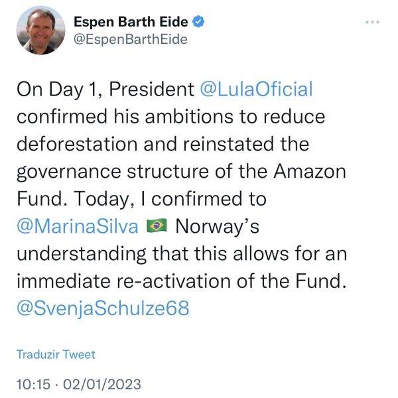
Task: Open Espen Barth Eide's profile photo
Action: [x=39, y=31]
